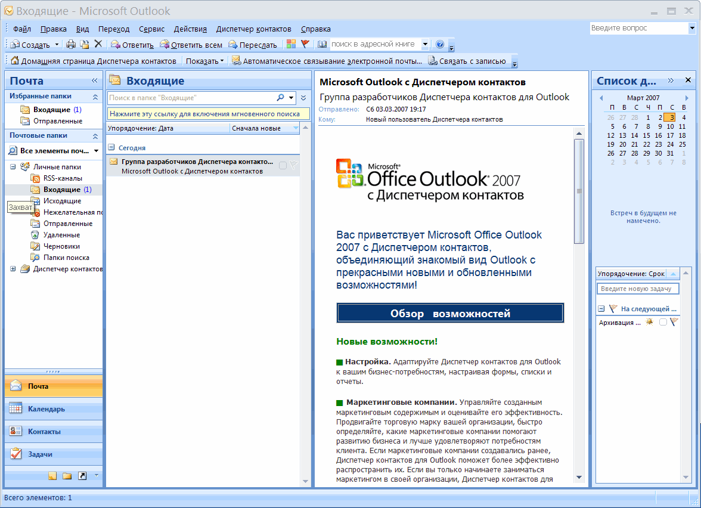Click the Shortcuts icon below navigation buttons
This screenshot has width=701, height=508.
pos(82,476)
